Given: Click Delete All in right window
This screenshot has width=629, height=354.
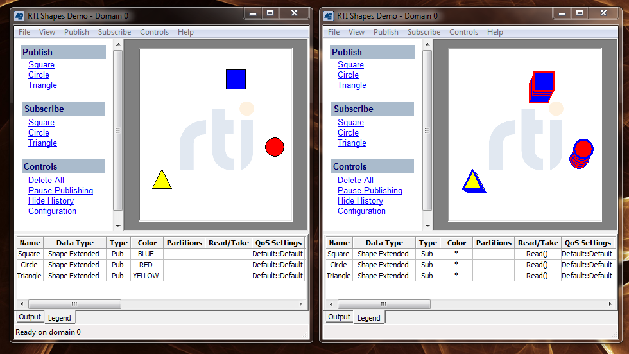Looking at the screenshot, I should click(356, 180).
